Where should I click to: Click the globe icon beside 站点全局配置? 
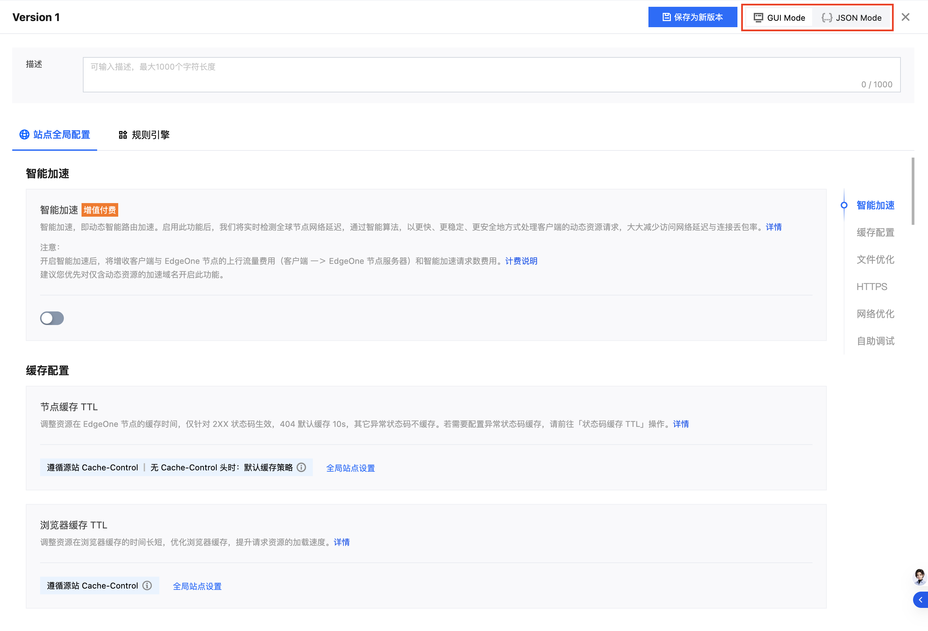point(24,134)
